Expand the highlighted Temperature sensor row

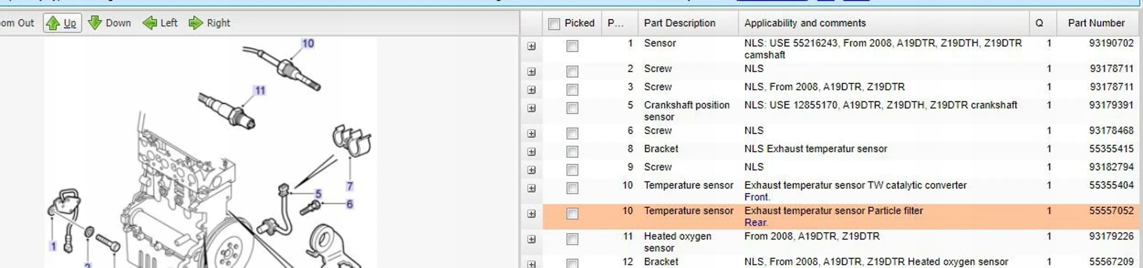pyautogui.click(x=531, y=214)
